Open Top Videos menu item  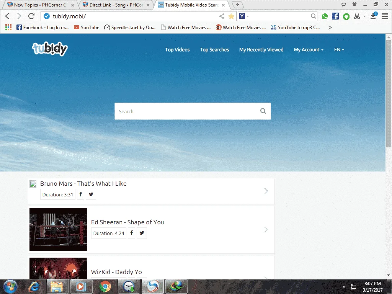[x=177, y=49]
